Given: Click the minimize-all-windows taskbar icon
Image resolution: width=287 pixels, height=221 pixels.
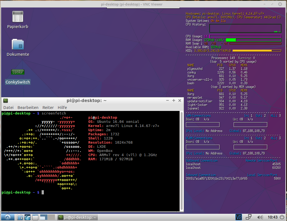Looking at the screenshot, I should pyautogui.click(x=35, y=217).
